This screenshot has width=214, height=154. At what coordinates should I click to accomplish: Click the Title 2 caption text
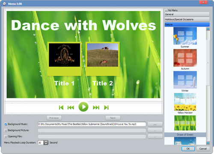[x=103, y=83]
